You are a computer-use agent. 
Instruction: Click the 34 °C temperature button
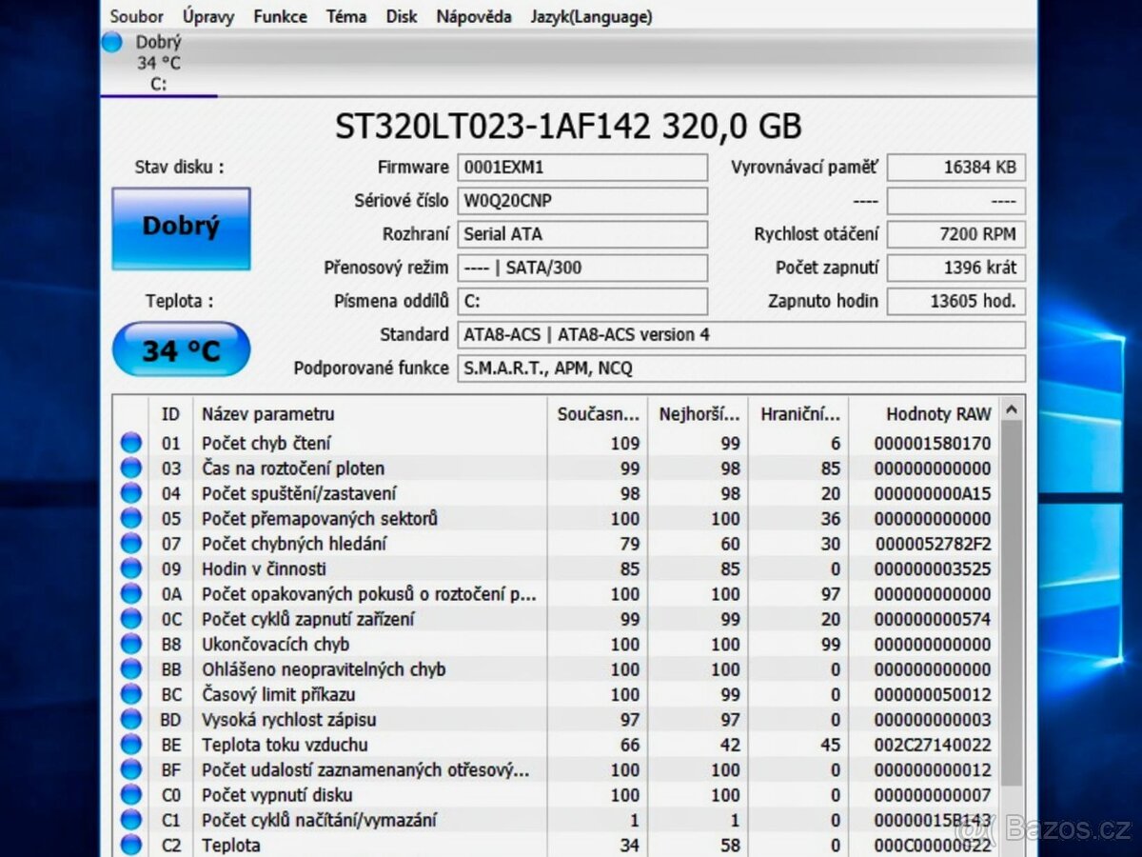click(x=181, y=349)
